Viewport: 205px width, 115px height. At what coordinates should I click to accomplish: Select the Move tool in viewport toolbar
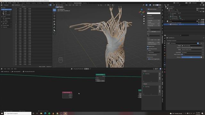[54, 16]
